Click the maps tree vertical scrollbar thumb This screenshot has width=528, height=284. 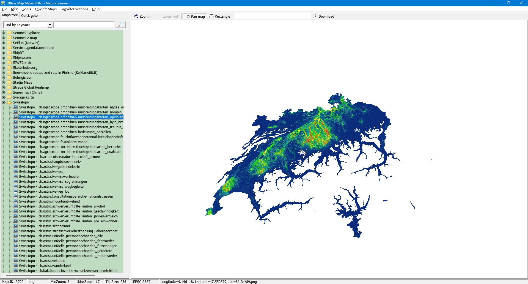(x=126, y=154)
